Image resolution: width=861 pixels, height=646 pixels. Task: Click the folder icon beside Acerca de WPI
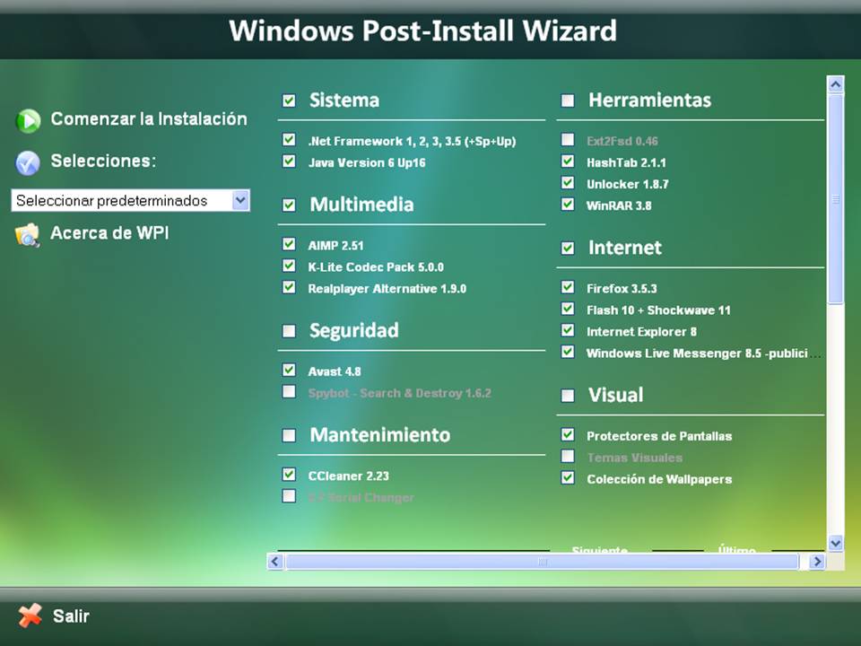28,233
